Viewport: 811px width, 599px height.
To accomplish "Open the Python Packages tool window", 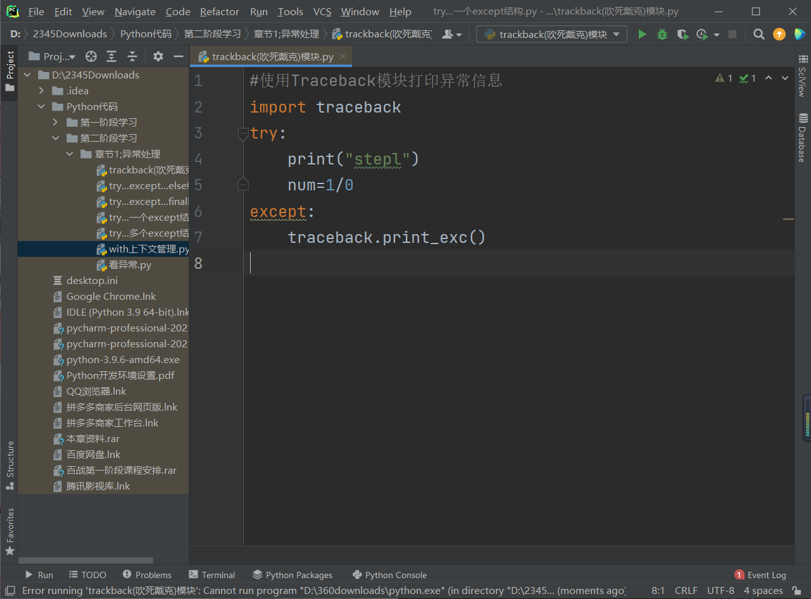I will point(292,575).
